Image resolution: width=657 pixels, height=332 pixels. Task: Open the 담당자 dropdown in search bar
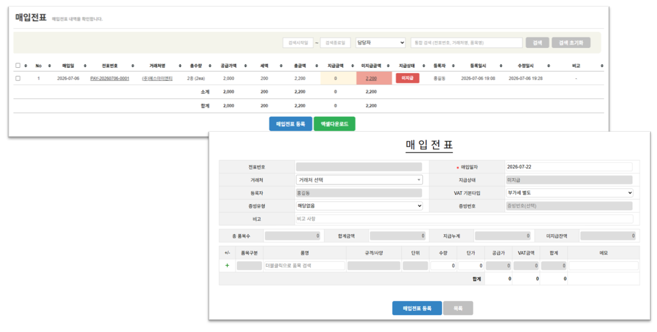pos(381,43)
